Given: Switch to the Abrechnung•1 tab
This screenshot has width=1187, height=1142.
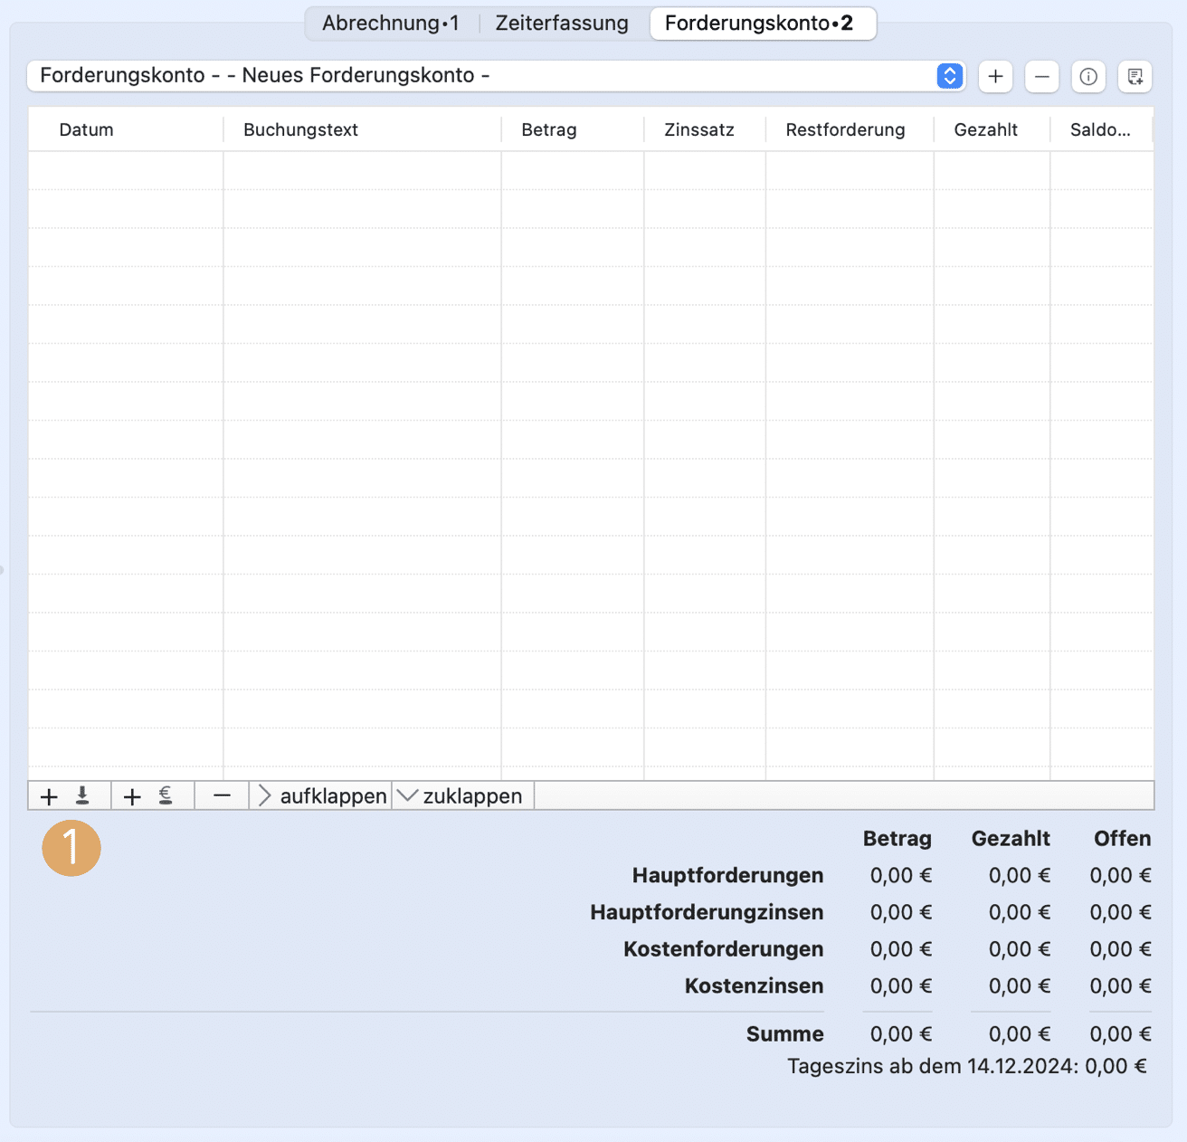Looking at the screenshot, I should [x=391, y=24].
